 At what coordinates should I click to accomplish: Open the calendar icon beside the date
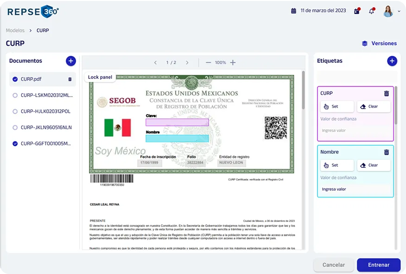tap(293, 11)
